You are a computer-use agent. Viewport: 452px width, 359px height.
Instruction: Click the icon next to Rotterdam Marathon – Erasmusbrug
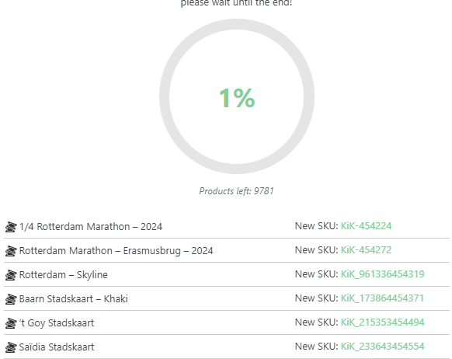[x=11, y=251]
